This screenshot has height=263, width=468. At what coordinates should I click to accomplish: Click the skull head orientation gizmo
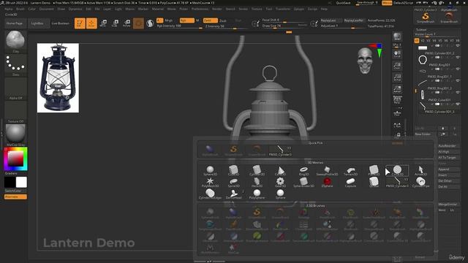(x=365, y=61)
